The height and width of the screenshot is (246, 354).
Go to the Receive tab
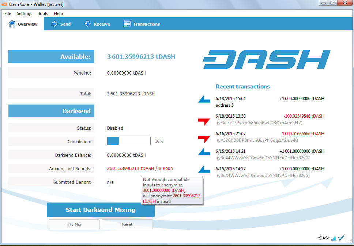pos(97,24)
